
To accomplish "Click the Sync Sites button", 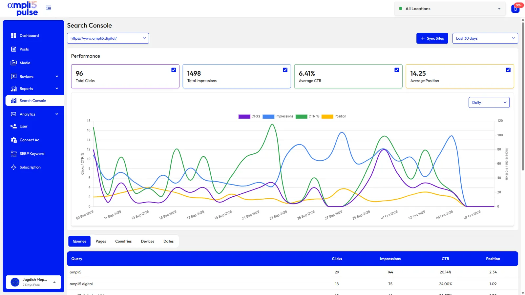I will (432, 38).
